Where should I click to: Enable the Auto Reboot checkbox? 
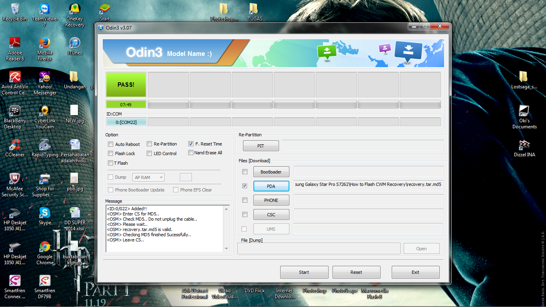click(111, 144)
